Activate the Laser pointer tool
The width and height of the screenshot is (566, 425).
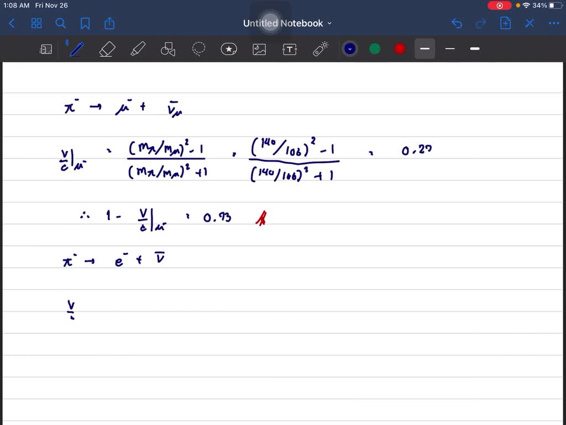click(320, 49)
